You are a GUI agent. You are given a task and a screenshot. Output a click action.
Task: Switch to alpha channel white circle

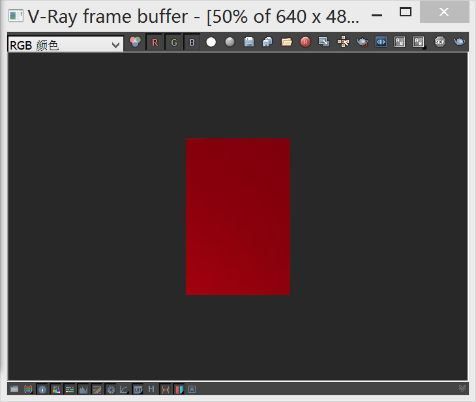click(x=211, y=42)
